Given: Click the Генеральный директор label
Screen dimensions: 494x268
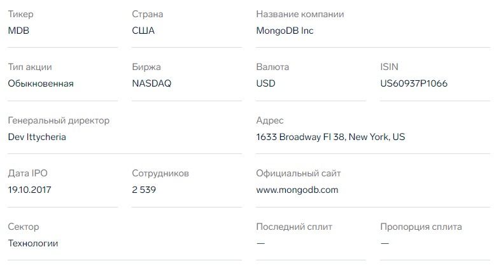Looking at the screenshot, I should 59,120.
